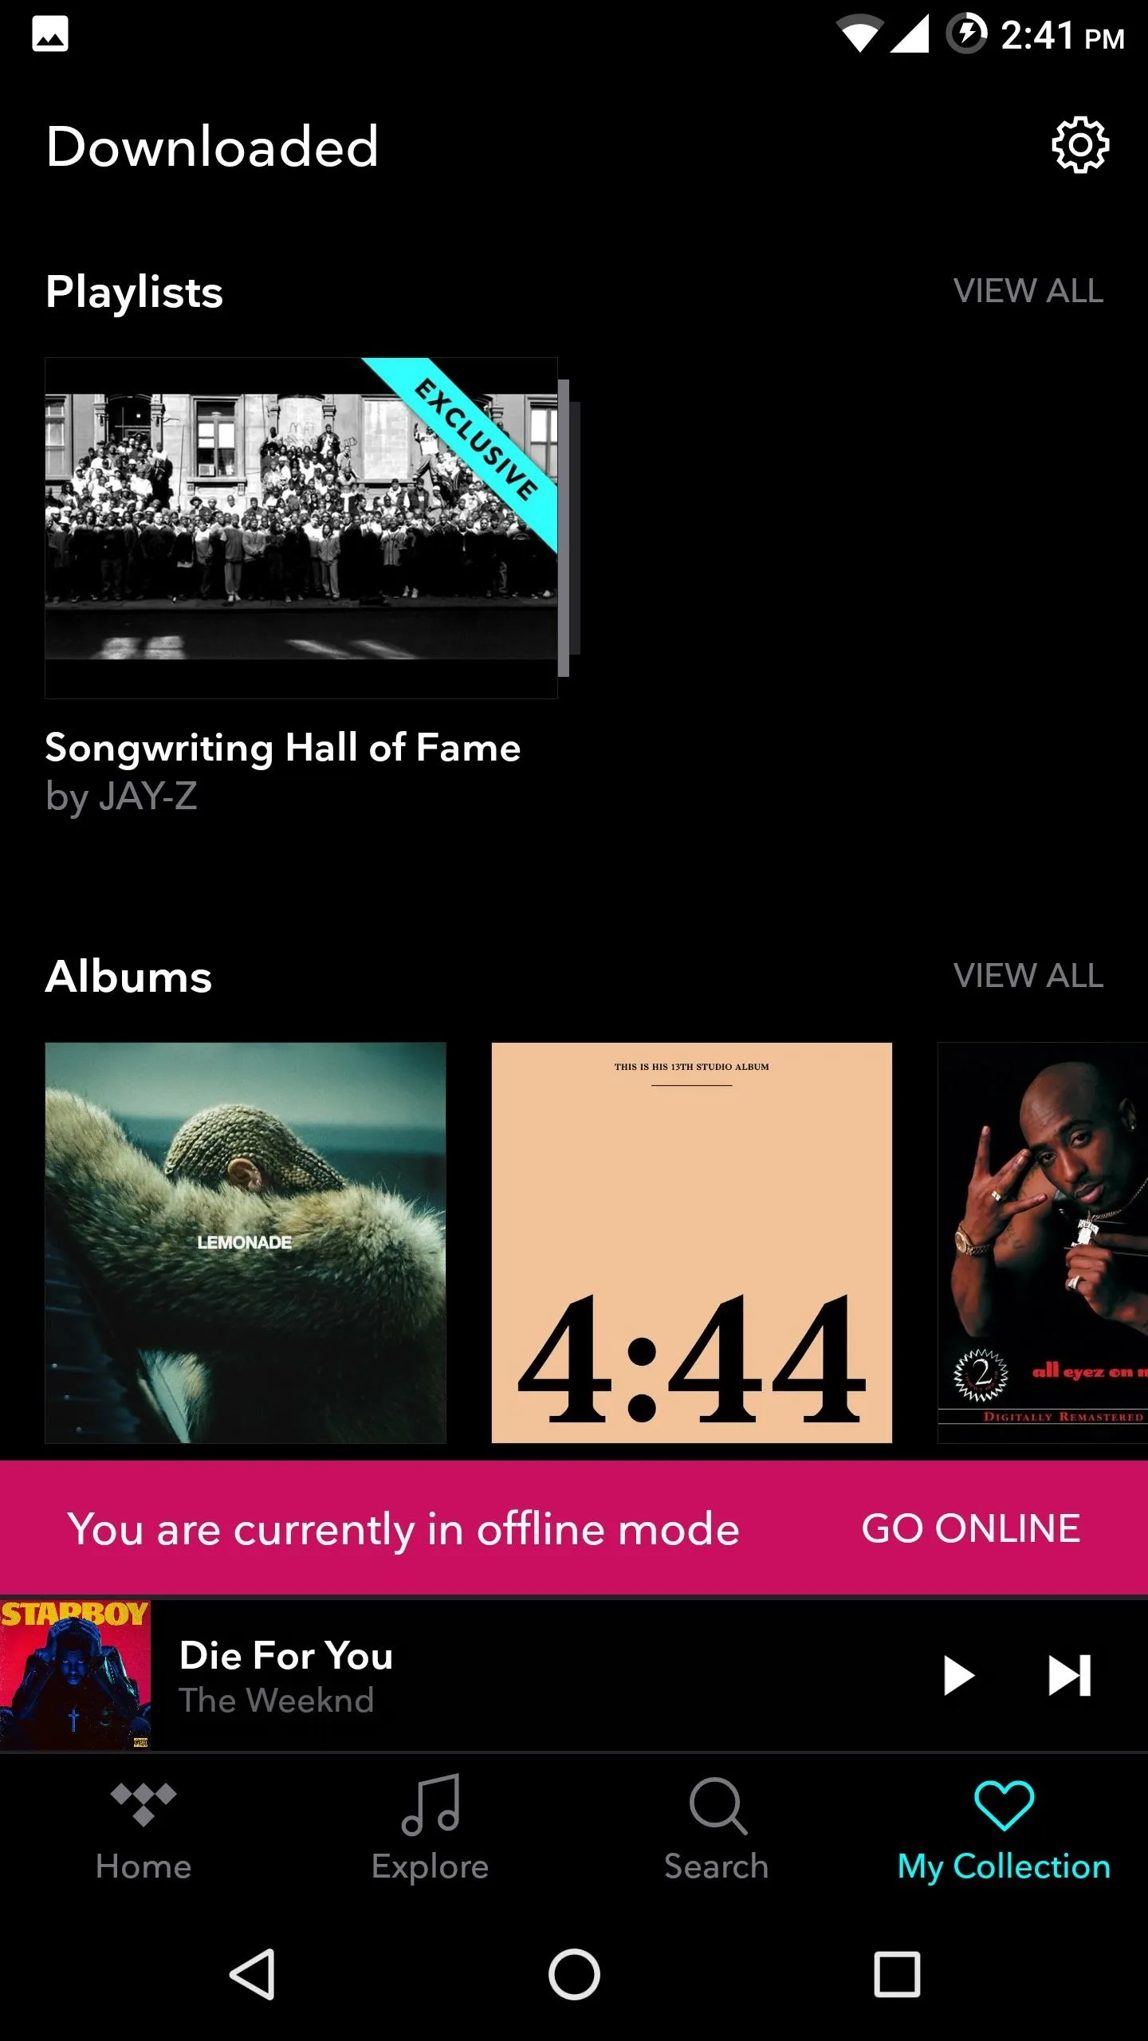Tap the Android home circle button

[x=574, y=1974]
